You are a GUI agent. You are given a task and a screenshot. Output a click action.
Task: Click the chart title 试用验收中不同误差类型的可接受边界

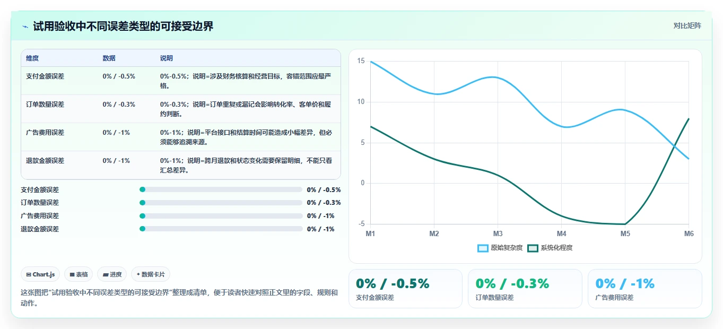pyautogui.click(x=123, y=27)
